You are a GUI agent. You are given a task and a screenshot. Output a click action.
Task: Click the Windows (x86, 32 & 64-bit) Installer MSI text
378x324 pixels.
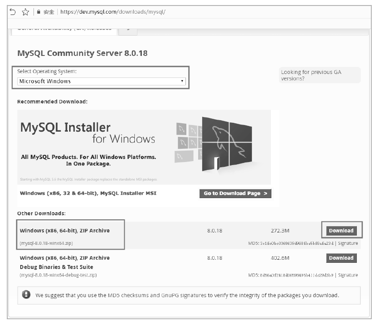click(x=88, y=193)
